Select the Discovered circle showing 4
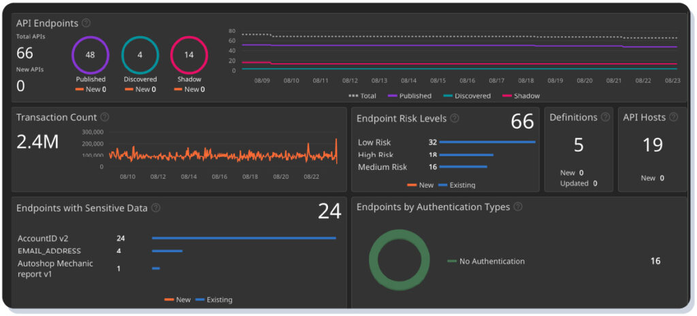The height and width of the screenshot is (316, 697). 140,55
